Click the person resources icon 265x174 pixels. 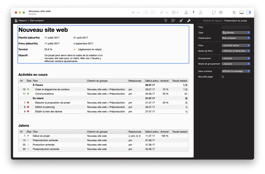pos(200,12)
